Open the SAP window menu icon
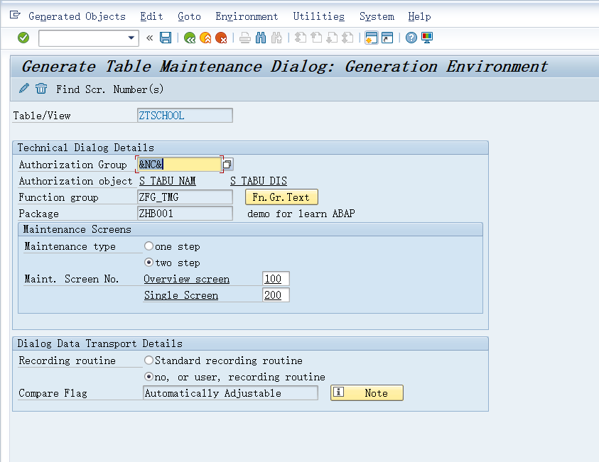 point(15,16)
